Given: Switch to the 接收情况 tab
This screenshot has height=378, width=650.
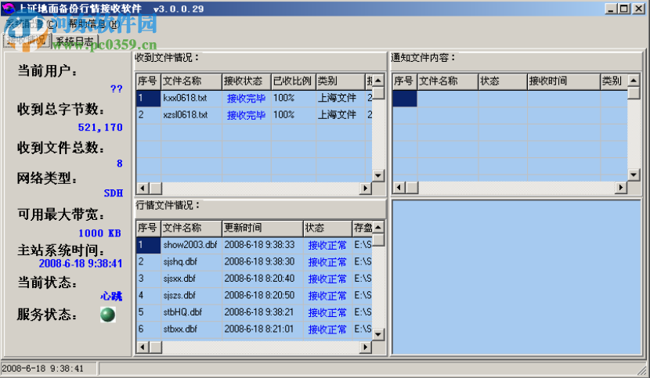Looking at the screenshot, I should coord(27,40).
